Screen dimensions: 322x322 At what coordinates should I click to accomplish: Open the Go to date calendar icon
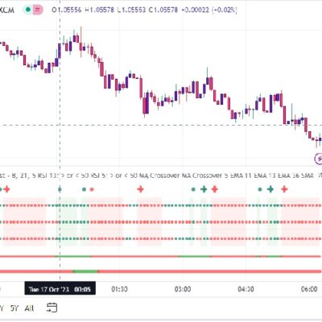[52, 308]
